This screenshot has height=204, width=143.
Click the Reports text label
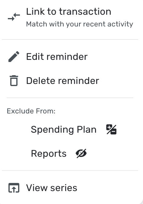(x=49, y=154)
